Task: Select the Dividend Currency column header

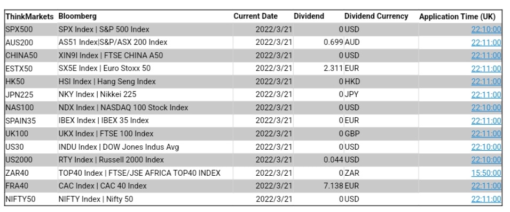Action: pyautogui.click(x=376, y=16)
